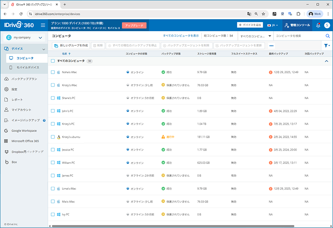Open the JA language dropdown
The width and height of the screenshot is (333, 228).
point(273,25)
